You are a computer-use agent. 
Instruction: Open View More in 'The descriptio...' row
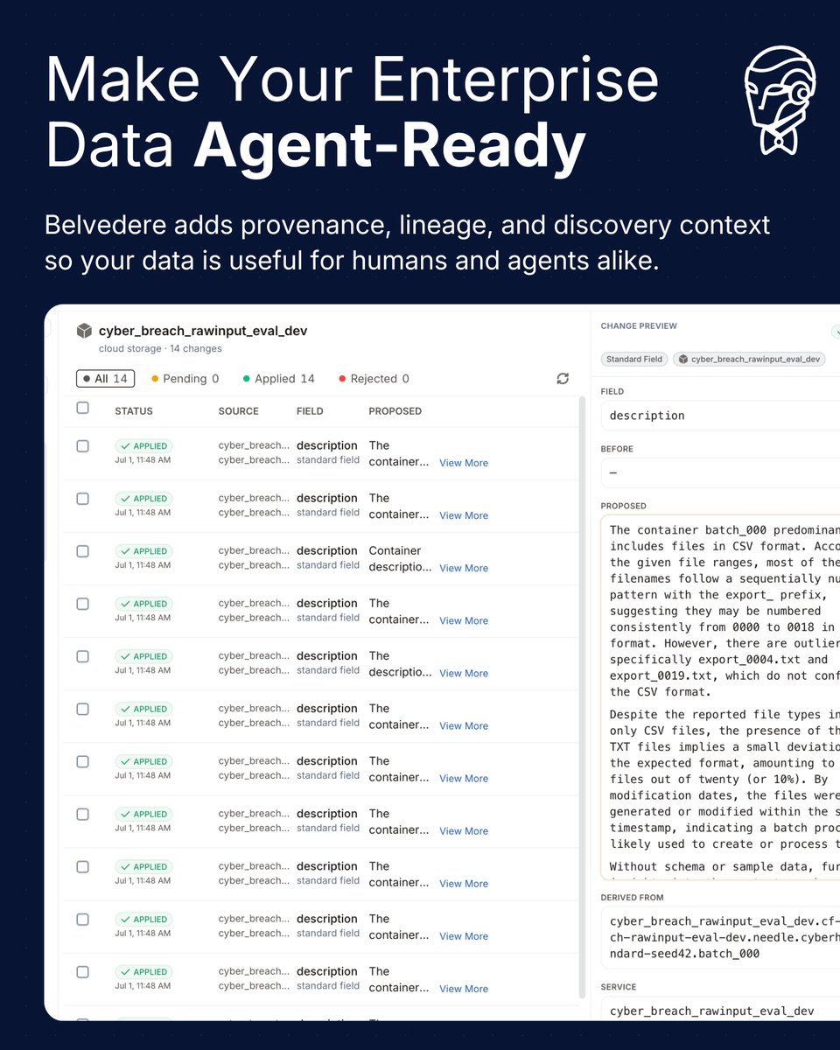[464, 673]
